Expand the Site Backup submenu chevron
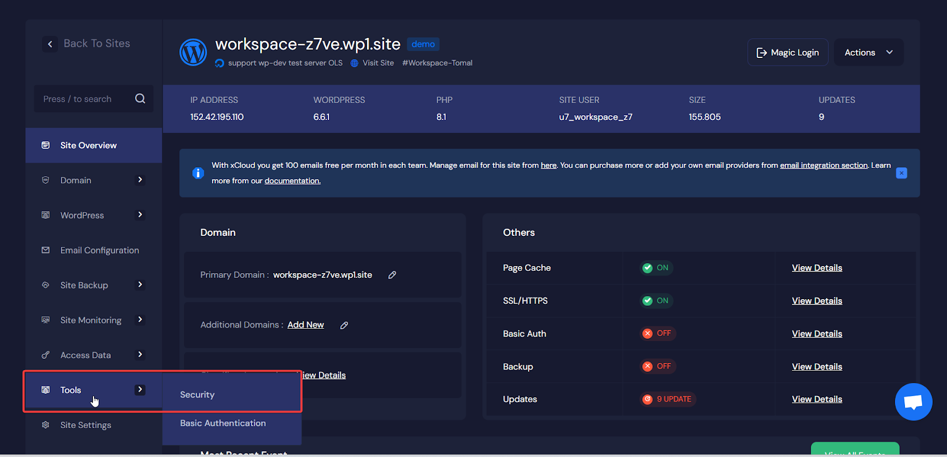Image resolution: width=947 pixels, height=457 pixels. 140,284
